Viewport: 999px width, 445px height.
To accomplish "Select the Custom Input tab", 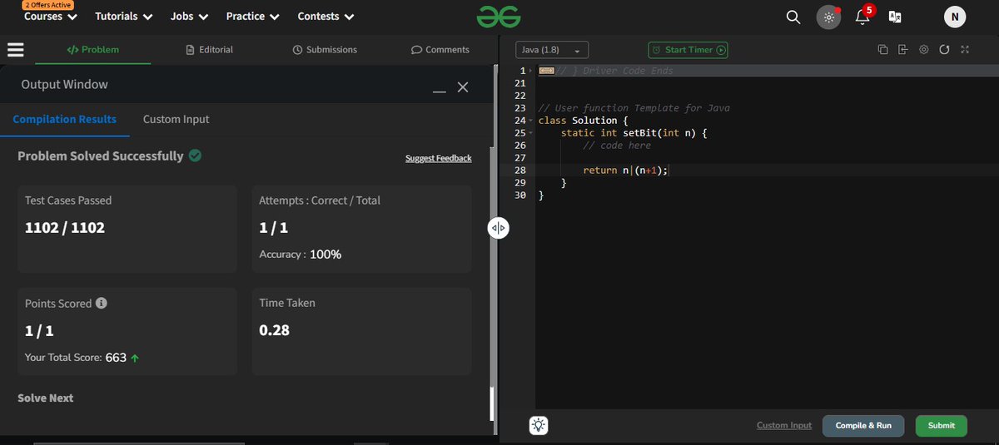I will point(176,119).
